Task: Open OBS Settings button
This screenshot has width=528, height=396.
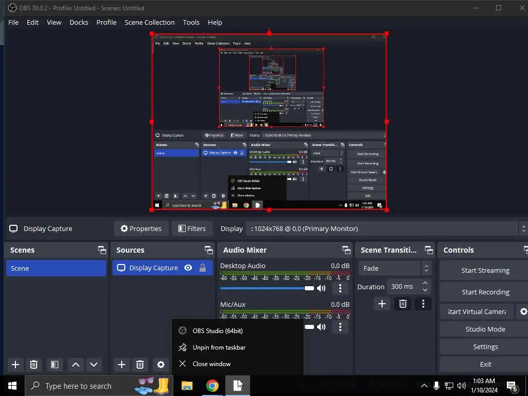Action: 485,346
